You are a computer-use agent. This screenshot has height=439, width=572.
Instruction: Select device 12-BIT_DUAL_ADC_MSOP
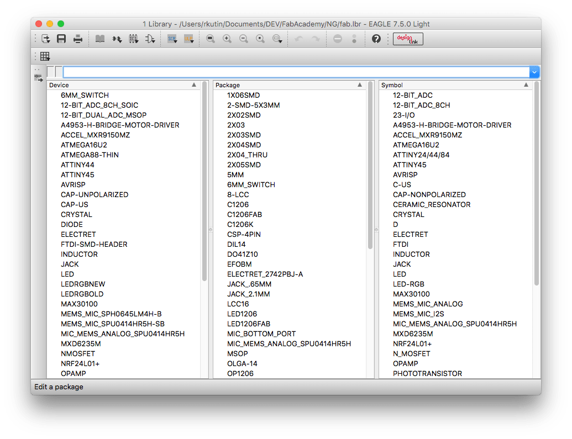point(103,115)
